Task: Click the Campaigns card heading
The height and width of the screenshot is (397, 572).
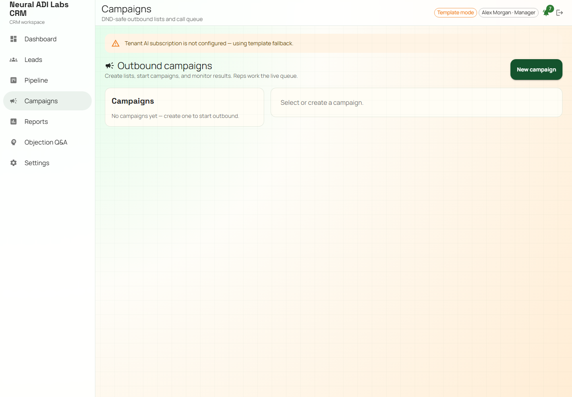Action: [x=133, y=101]
